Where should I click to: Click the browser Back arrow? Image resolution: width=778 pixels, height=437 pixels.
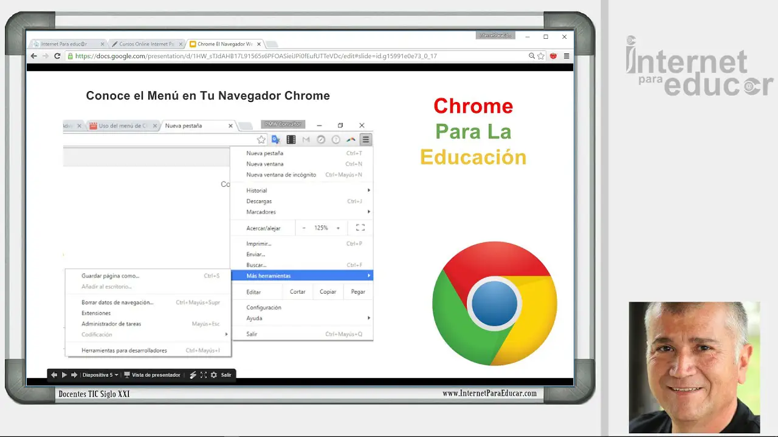point(34,56)
